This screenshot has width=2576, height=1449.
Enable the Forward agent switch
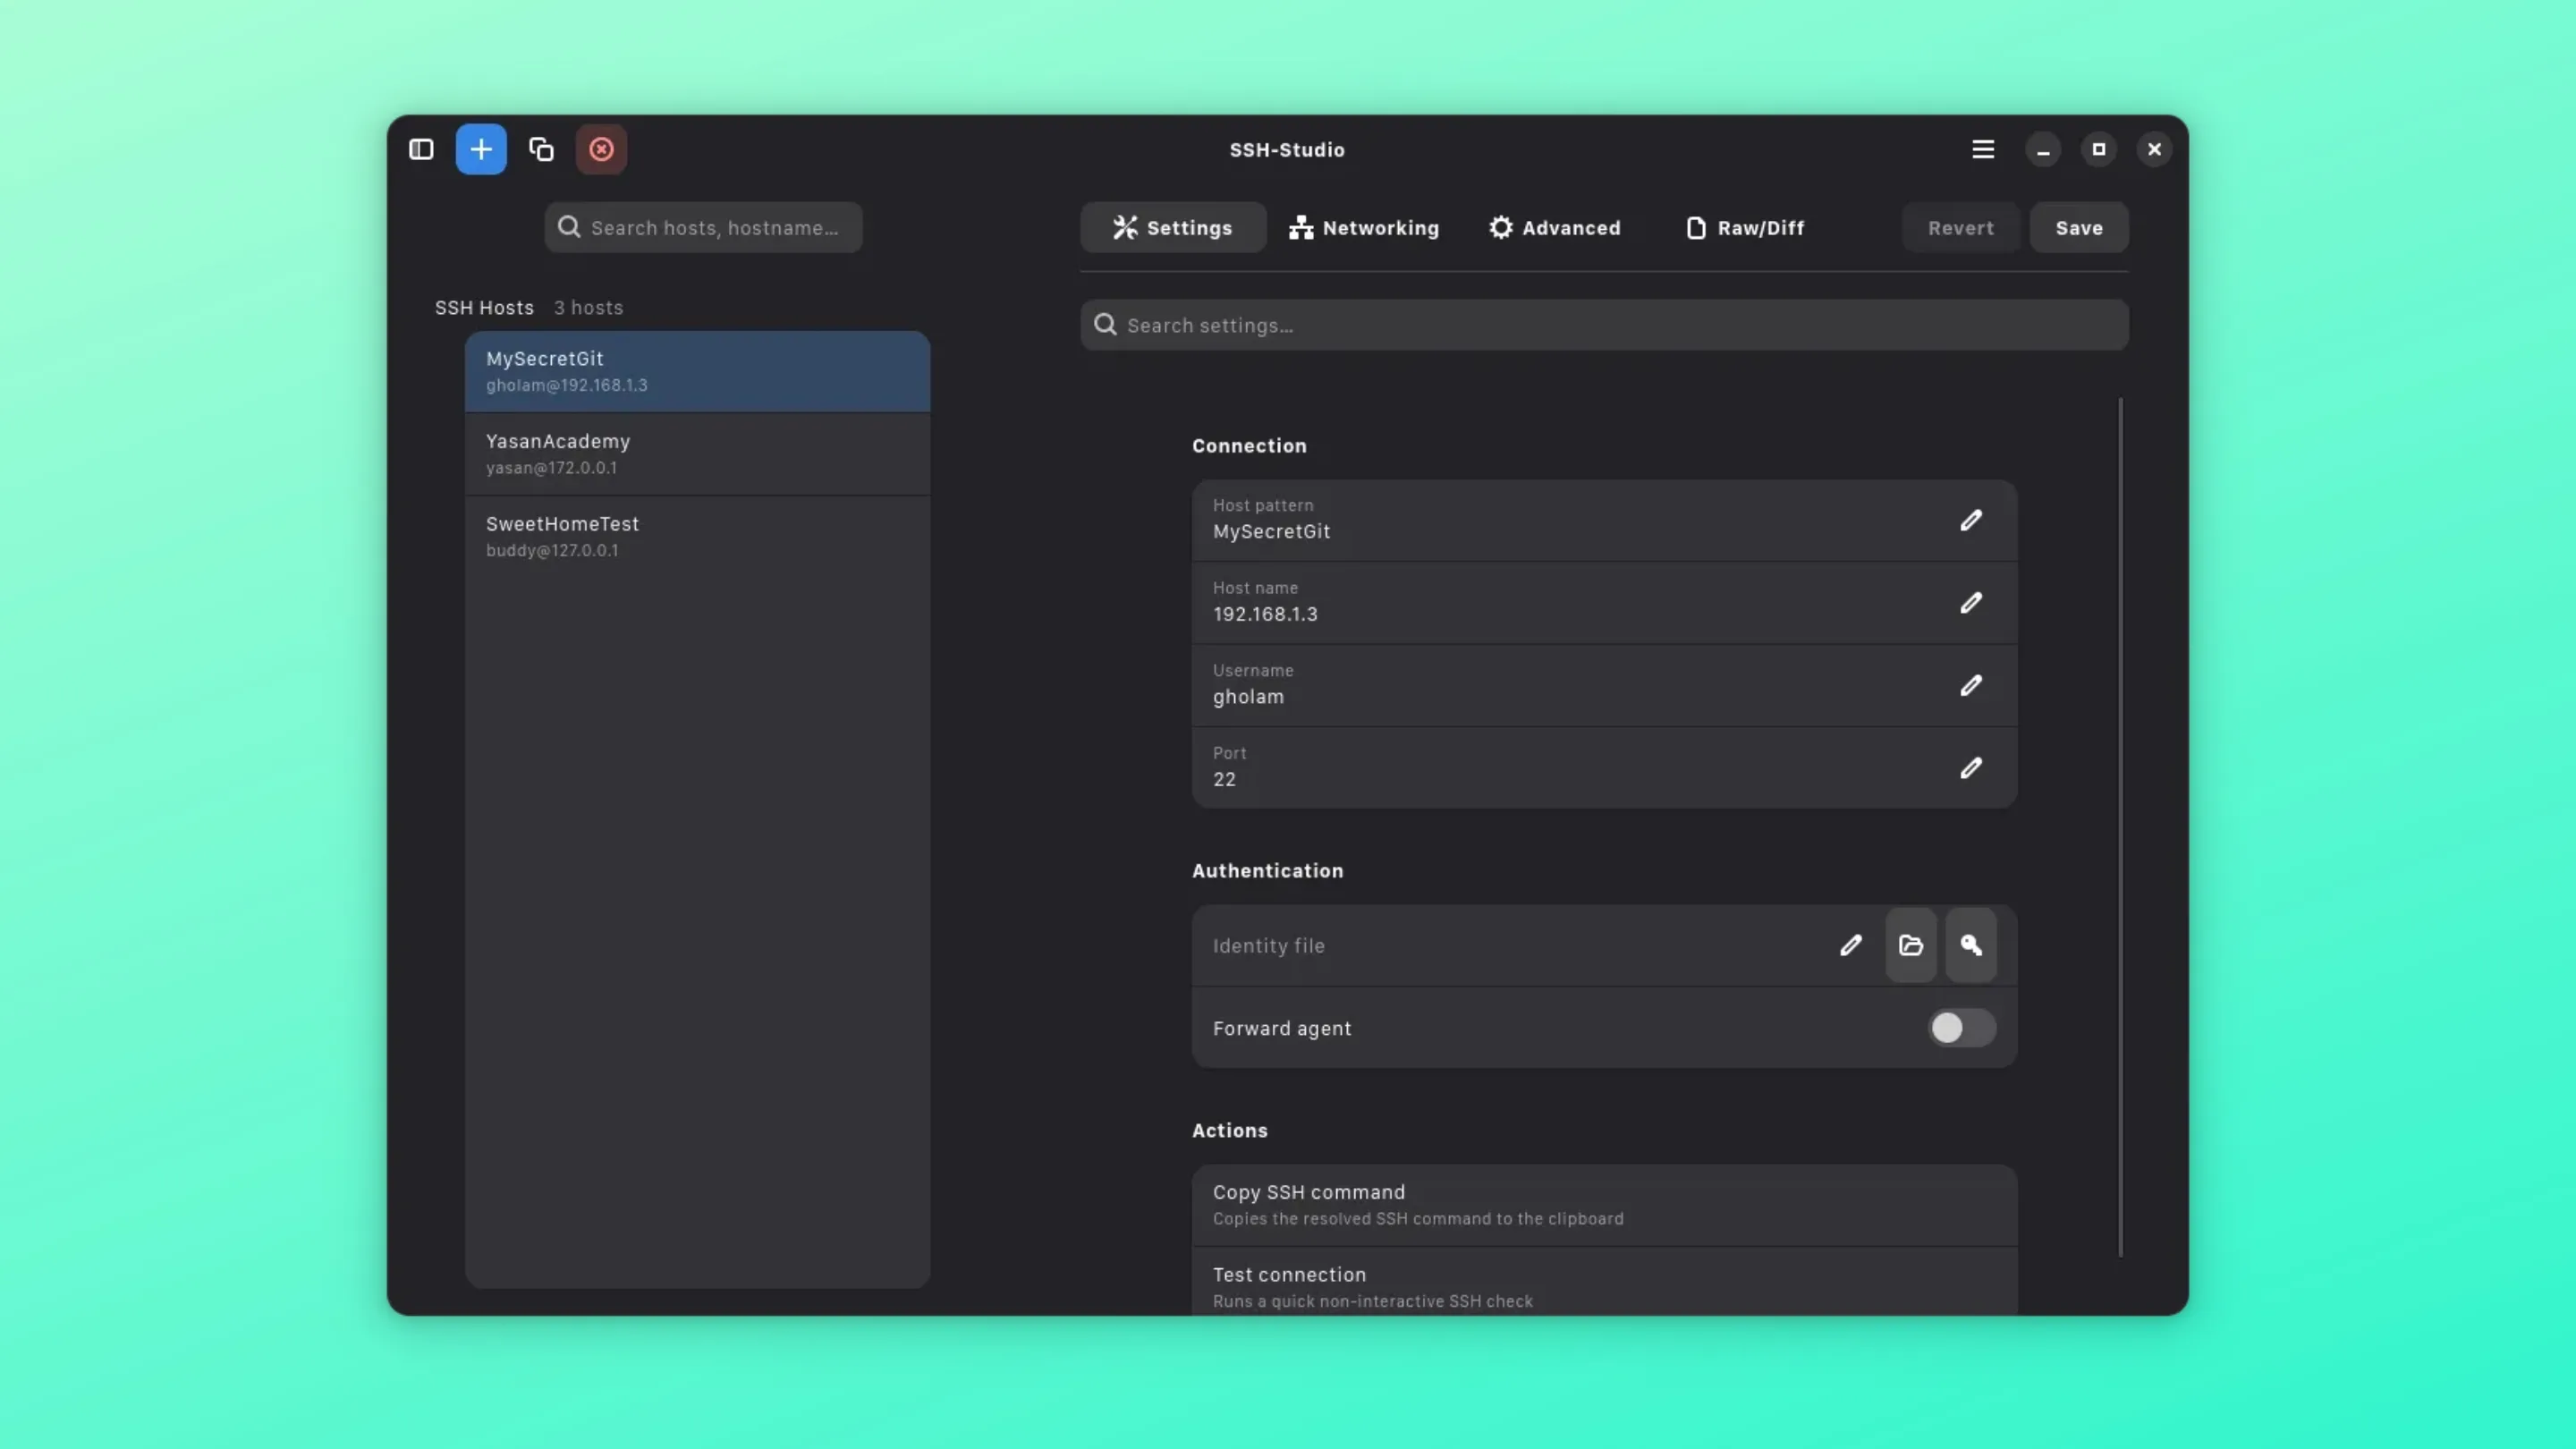click(1962, 1028)
